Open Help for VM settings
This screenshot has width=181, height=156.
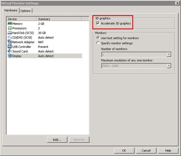(x=168, y=151)
